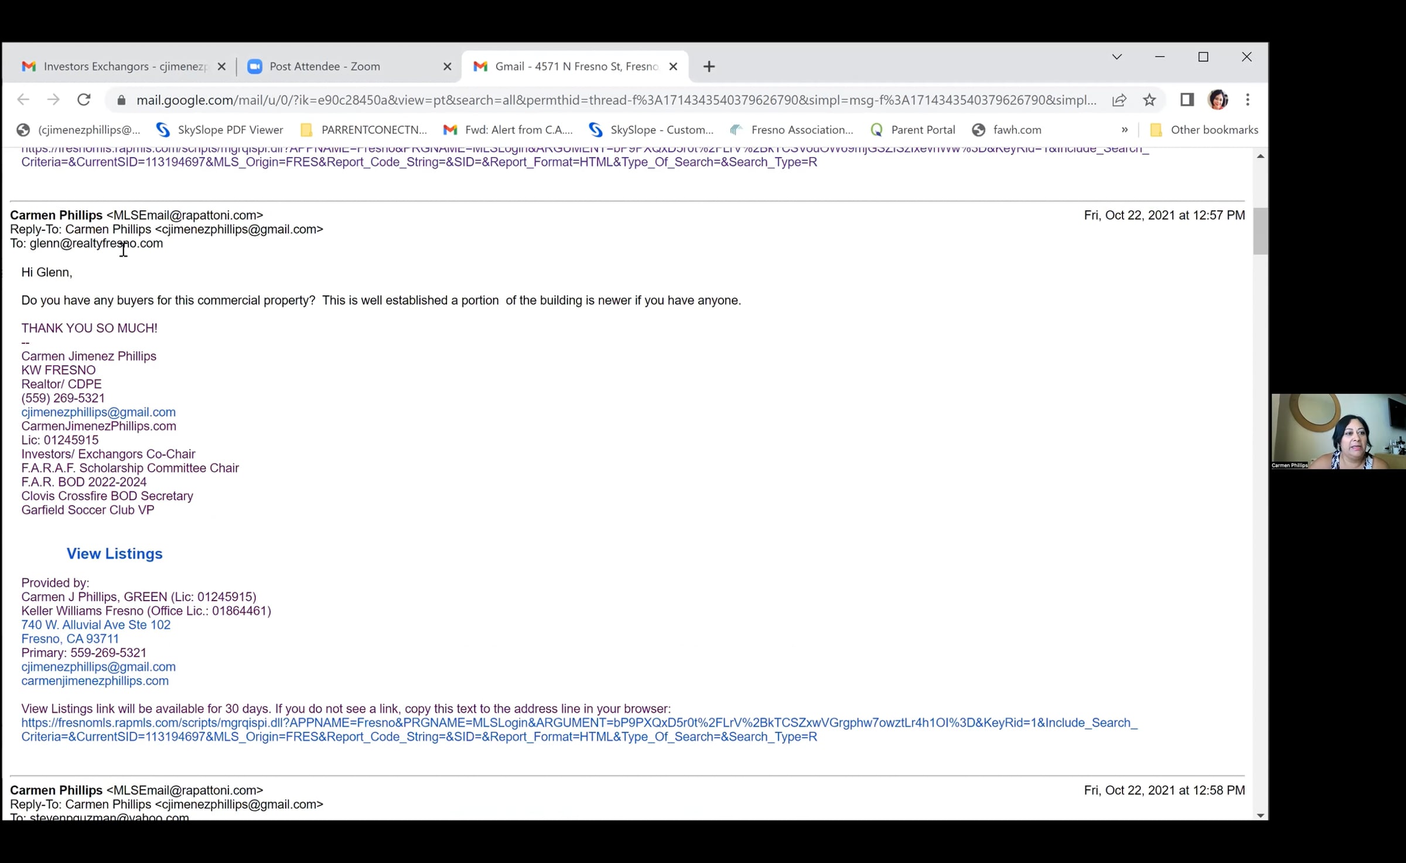Click Carmen Phillips webcam thumbnail
Image resolution: width=1406 pixels, height=863 pixels.
click(1338, 431)
